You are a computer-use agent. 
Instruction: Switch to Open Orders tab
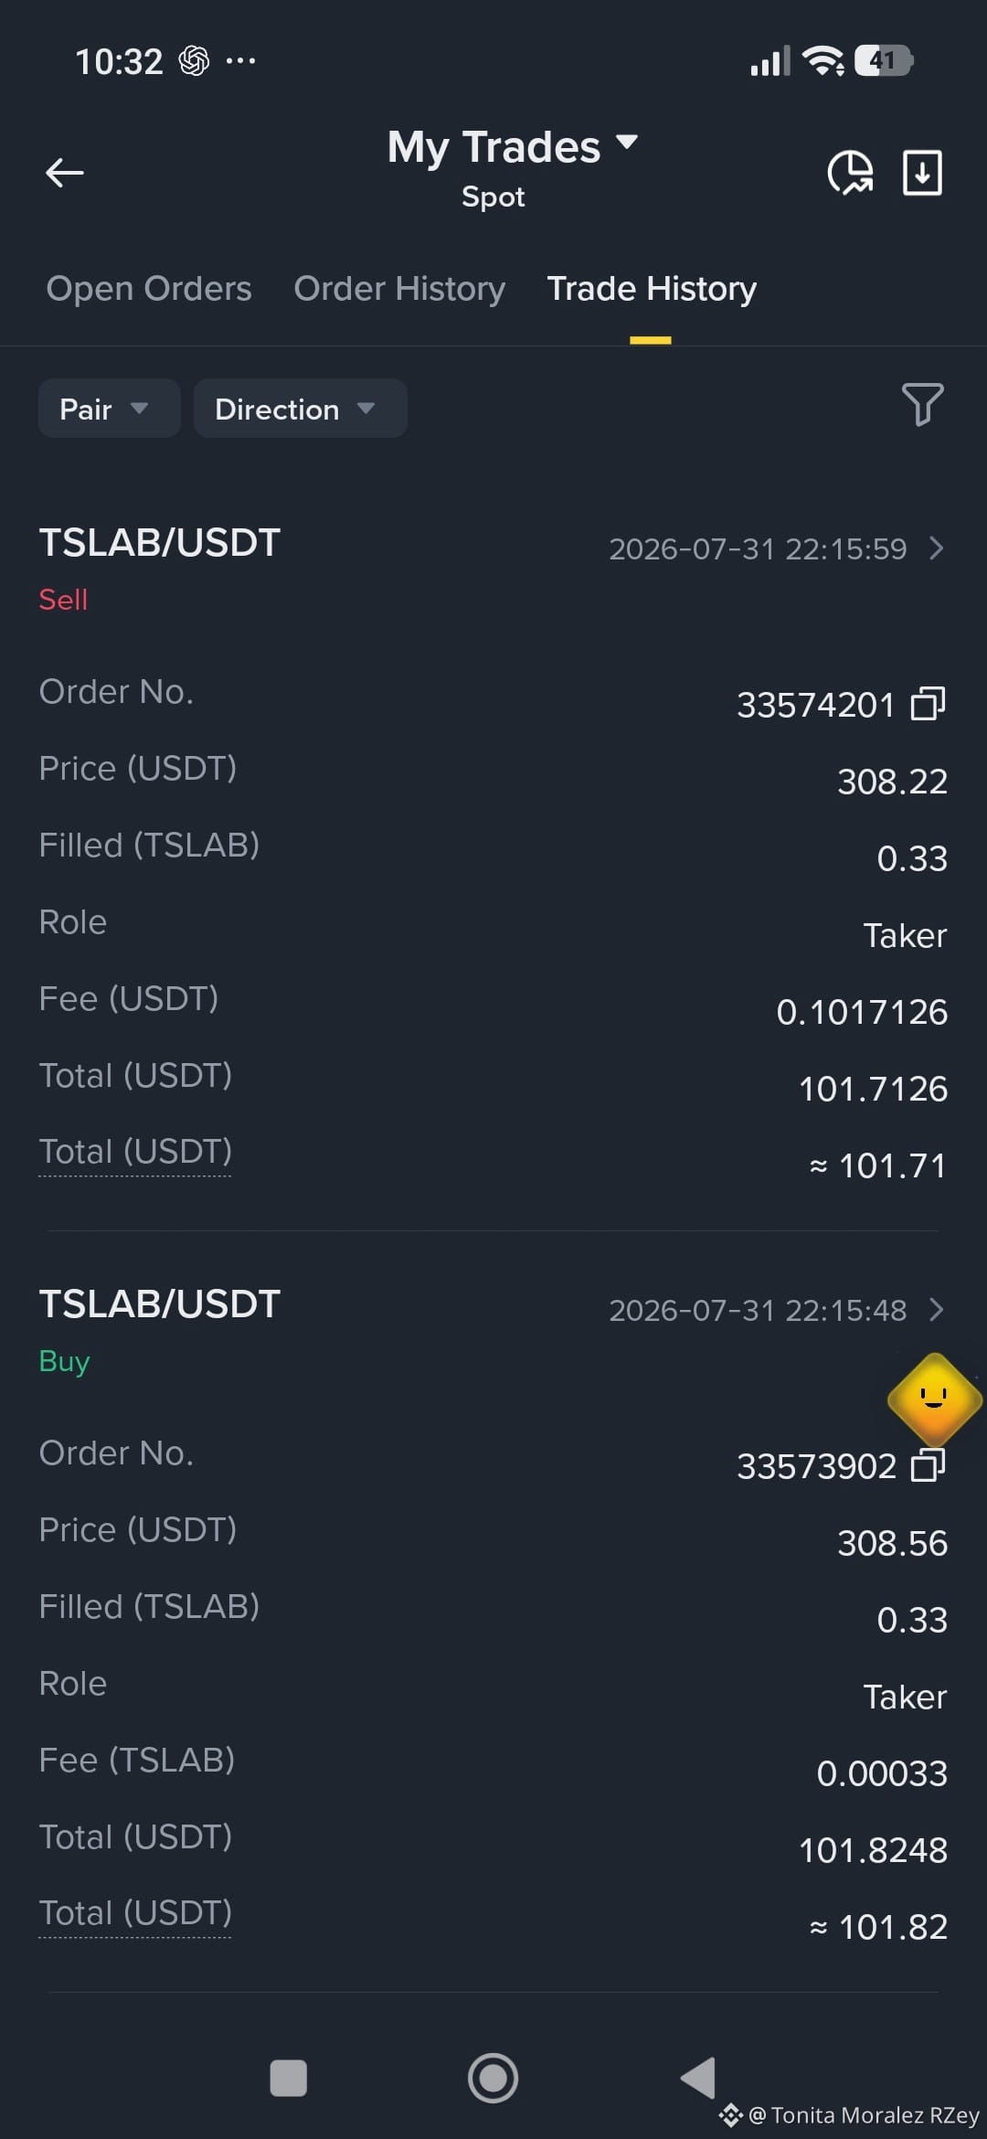click(x=149, y=289)
